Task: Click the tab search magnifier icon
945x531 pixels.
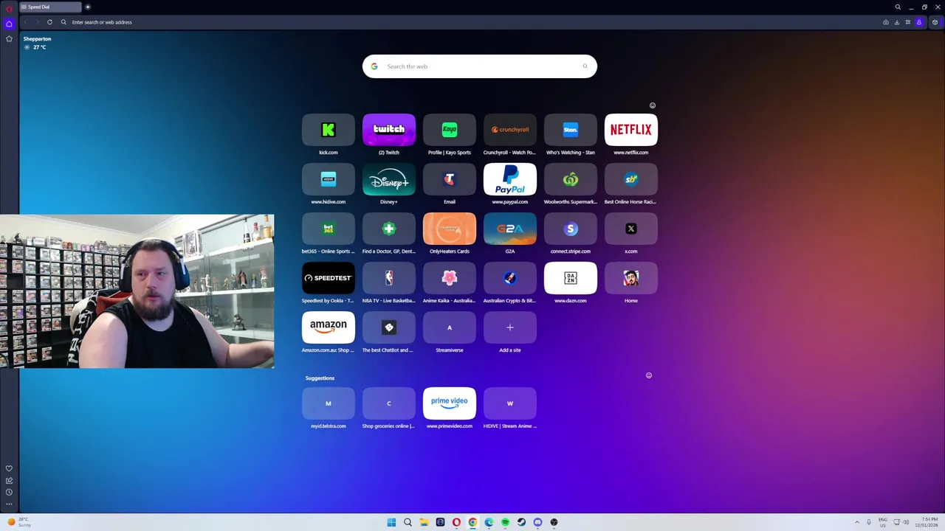Action: click(898, 7)
